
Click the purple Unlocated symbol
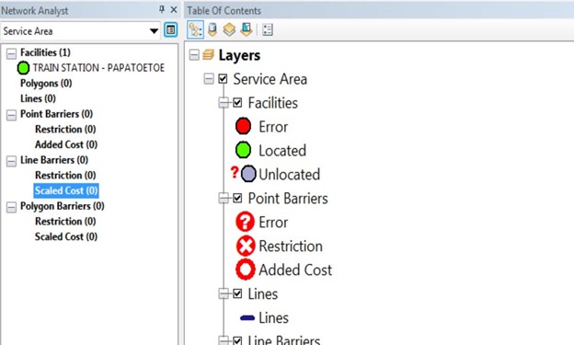click(x=248, y=174)
